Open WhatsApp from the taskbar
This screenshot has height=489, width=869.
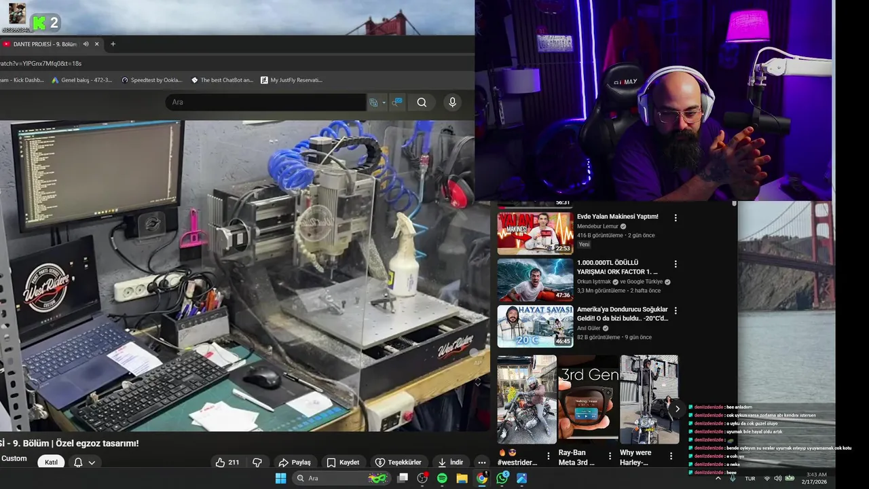coord(502,478)
